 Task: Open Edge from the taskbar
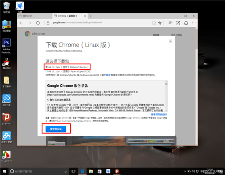(82, 171)
